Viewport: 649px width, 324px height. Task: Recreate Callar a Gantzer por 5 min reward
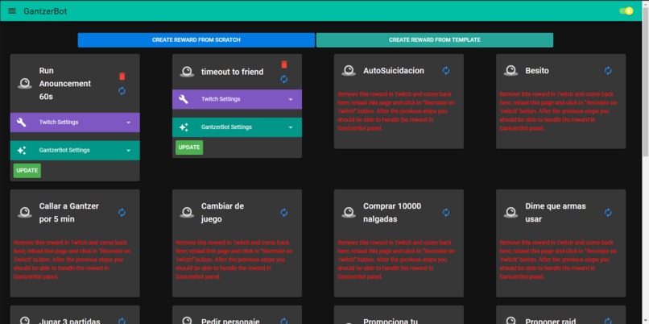[x=122, y=213]
